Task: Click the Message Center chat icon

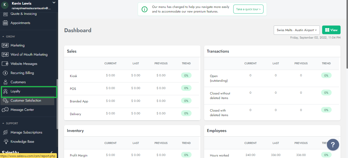Action: tap(5, 110)
